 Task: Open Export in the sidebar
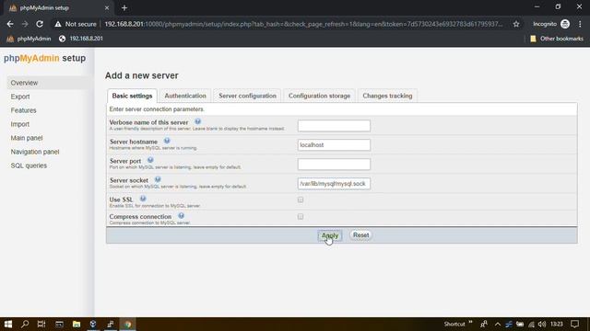point(20,97)
